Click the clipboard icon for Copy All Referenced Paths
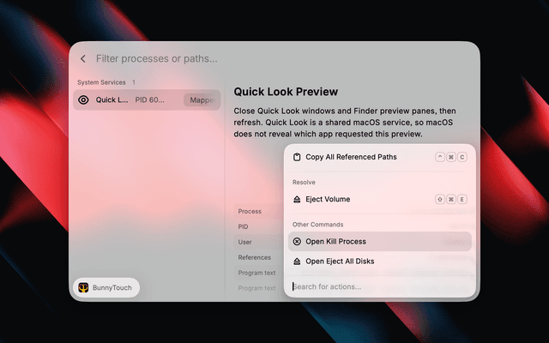Image resolution: width=549 pixels, height=343 pixels. point(297,157)
